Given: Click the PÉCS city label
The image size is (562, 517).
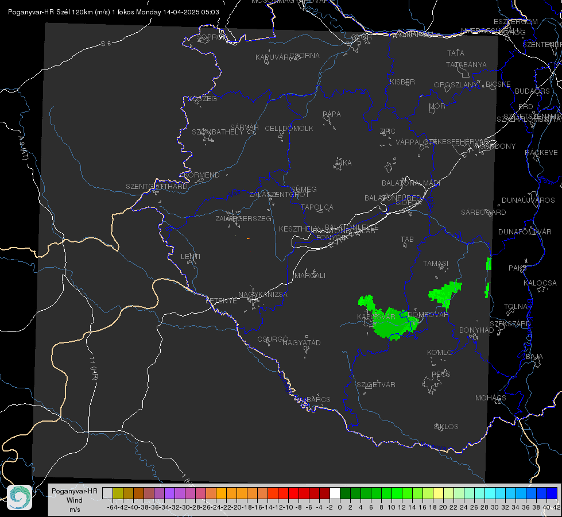Looking at the screenshot, I should 440,375.
